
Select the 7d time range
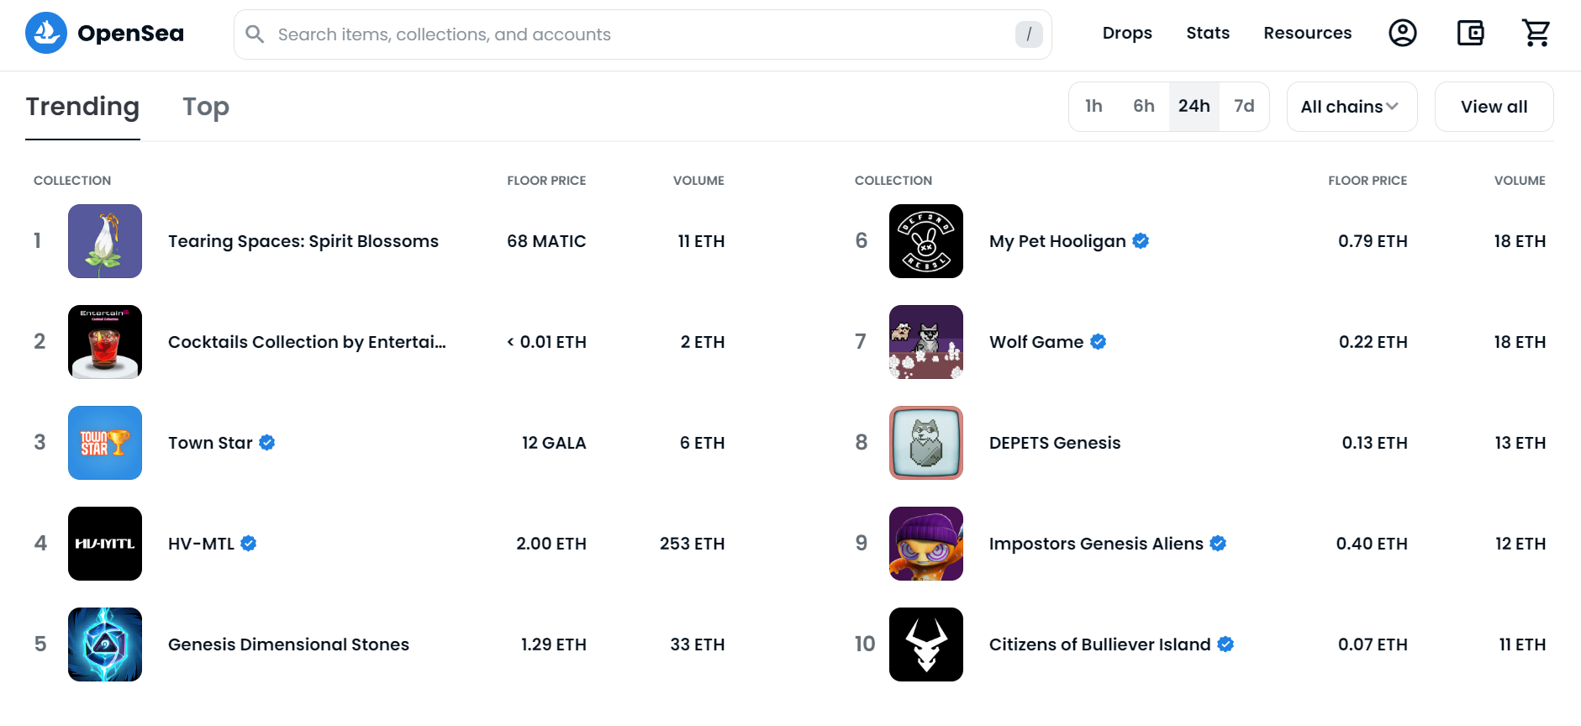tap(1244, 107)
